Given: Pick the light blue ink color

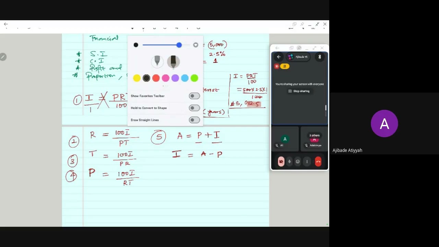Looking at the screenshot, I should [185, 78].
